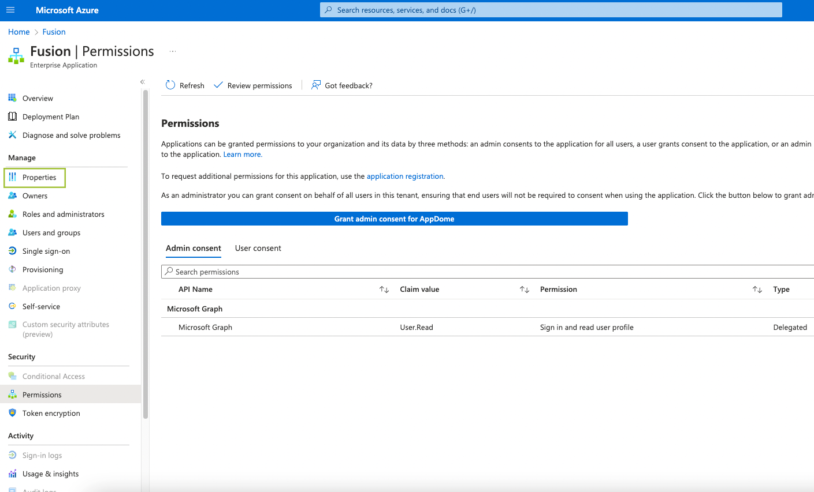Collapse the left navigation pane
This screenshot has height=492, width=814.
tap(143, 82)
